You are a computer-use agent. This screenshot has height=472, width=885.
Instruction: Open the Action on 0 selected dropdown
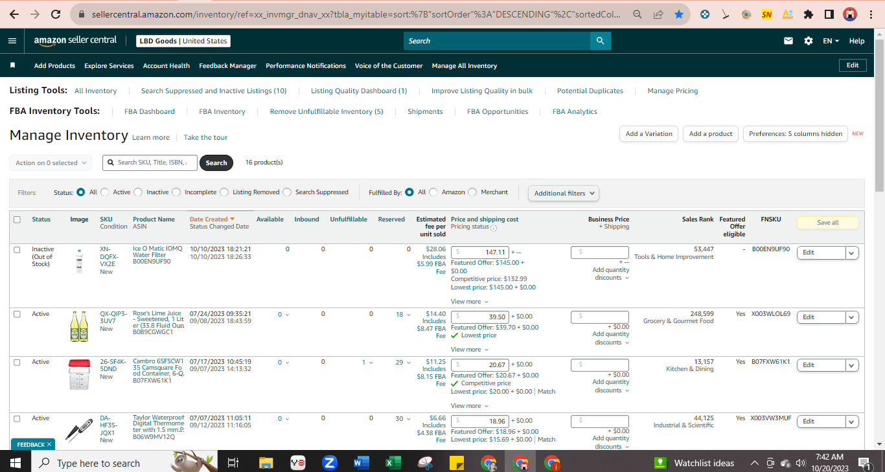51,163
